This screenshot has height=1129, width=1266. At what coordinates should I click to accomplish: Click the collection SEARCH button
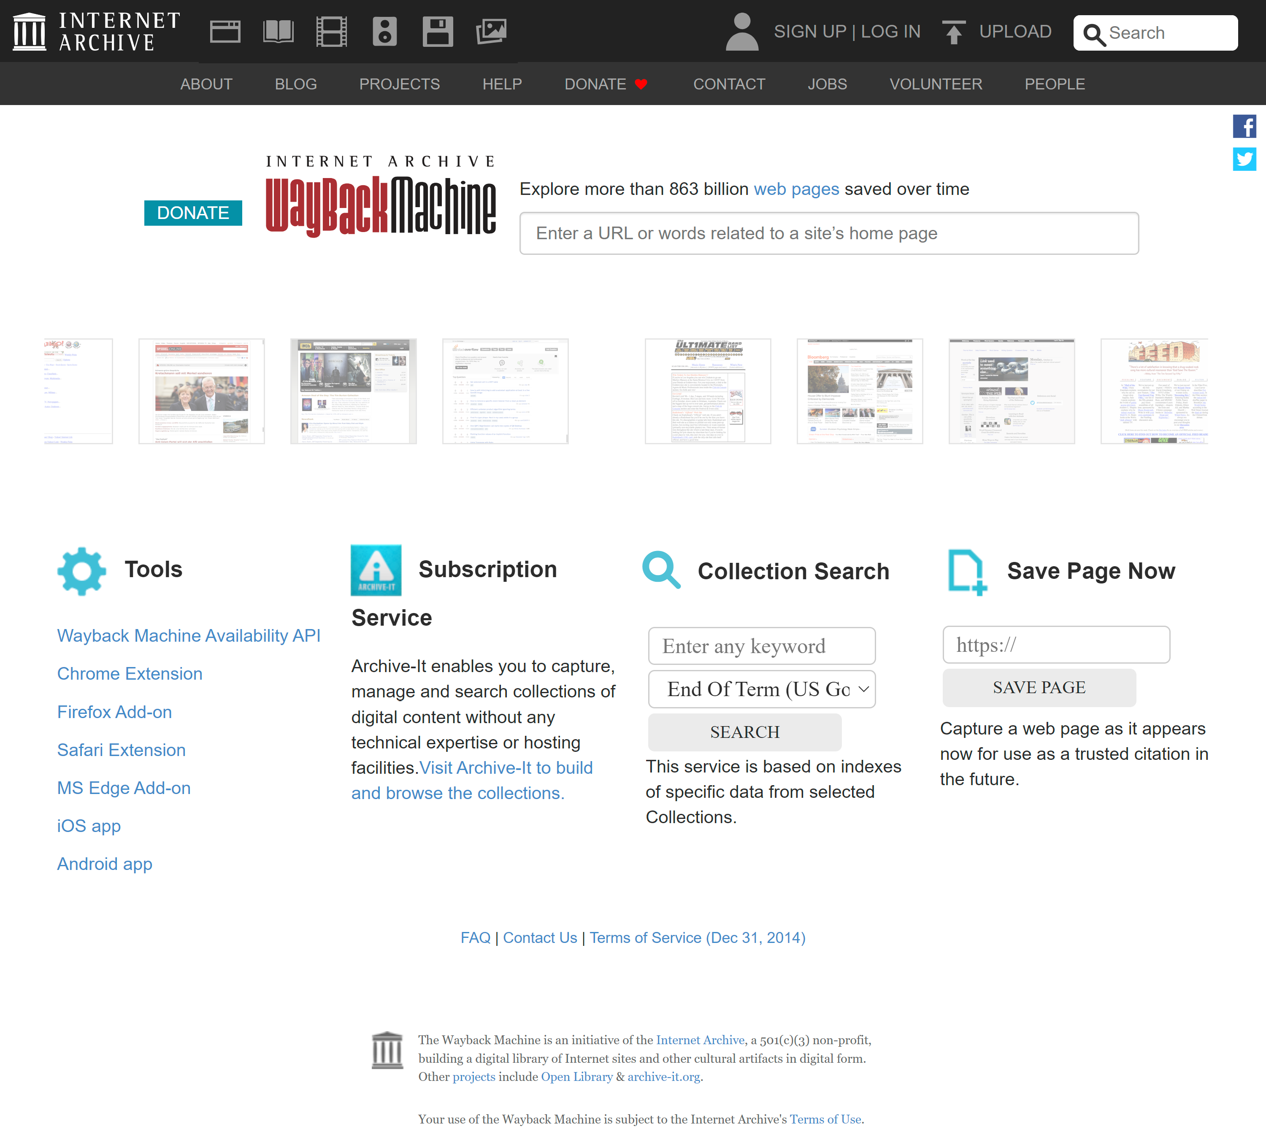[745, 732]
